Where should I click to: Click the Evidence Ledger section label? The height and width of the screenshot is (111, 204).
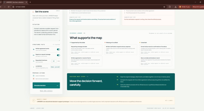[x=76, y=33]
